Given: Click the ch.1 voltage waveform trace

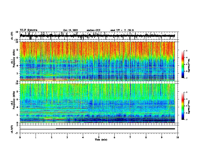Looking at the screenshot, I should point(97,36).
